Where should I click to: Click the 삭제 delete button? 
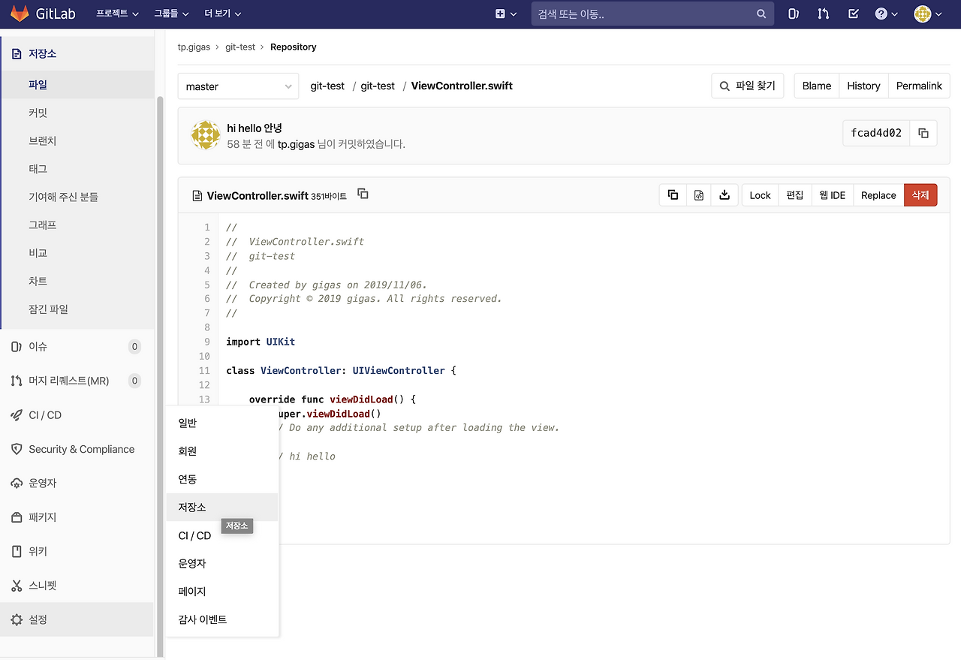920,194
